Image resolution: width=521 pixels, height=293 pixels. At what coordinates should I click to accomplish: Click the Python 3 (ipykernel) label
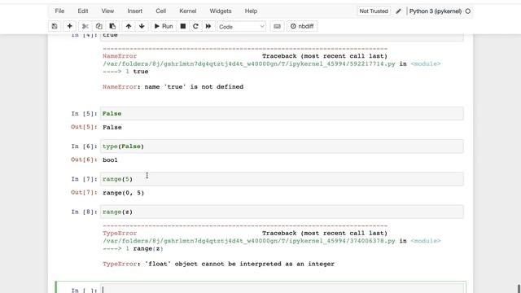436,11
